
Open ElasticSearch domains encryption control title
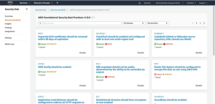(x=121, y=101)
